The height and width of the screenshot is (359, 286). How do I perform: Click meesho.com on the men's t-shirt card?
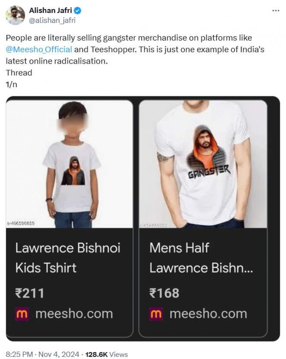[208, 314]
